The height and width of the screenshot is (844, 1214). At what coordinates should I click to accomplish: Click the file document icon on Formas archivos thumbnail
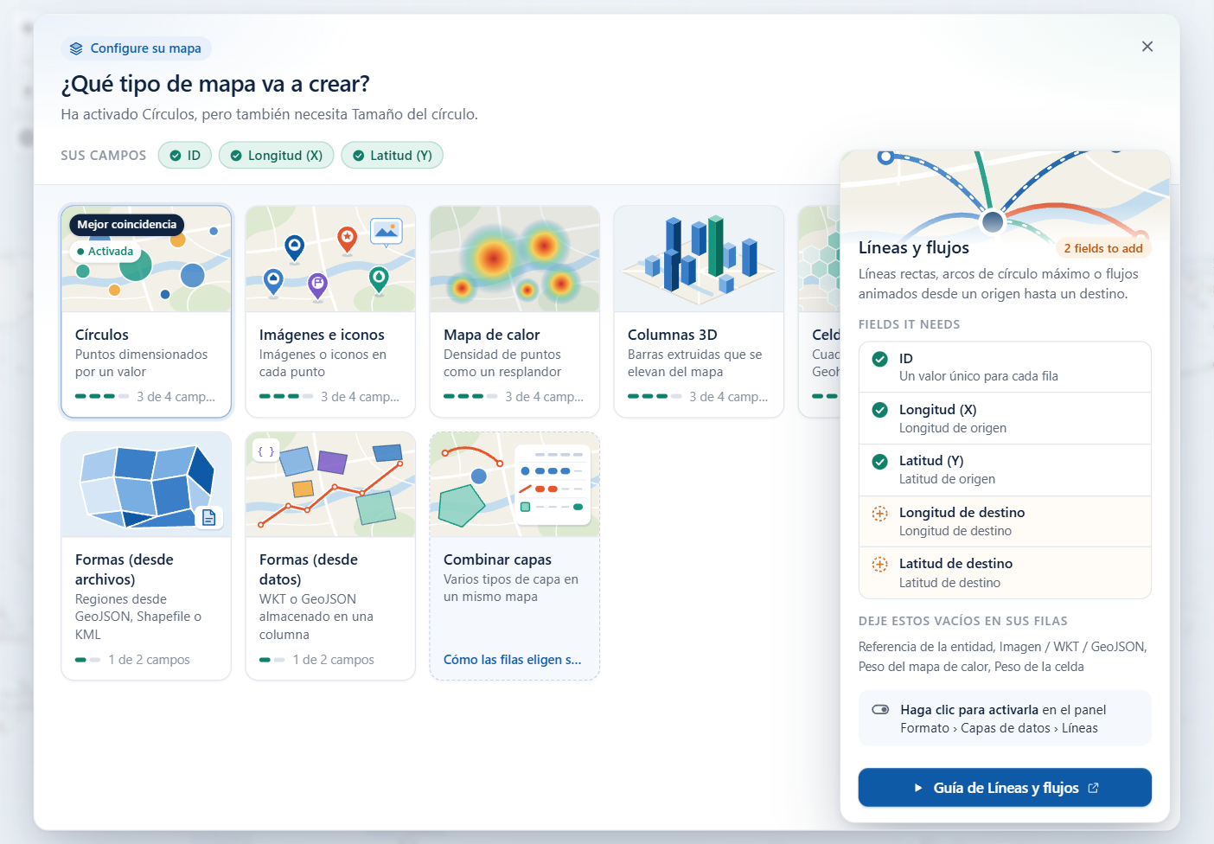point(209,517)
